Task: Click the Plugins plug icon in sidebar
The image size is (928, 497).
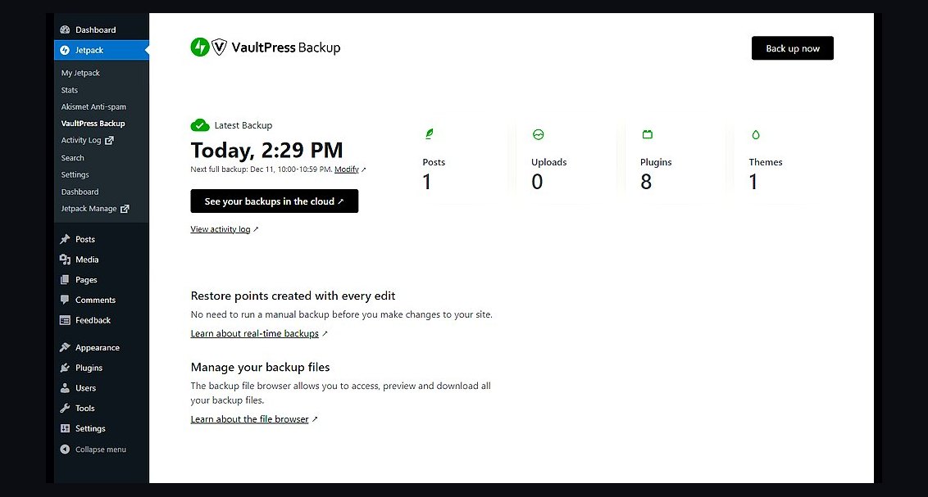Action: click(65, 368)
